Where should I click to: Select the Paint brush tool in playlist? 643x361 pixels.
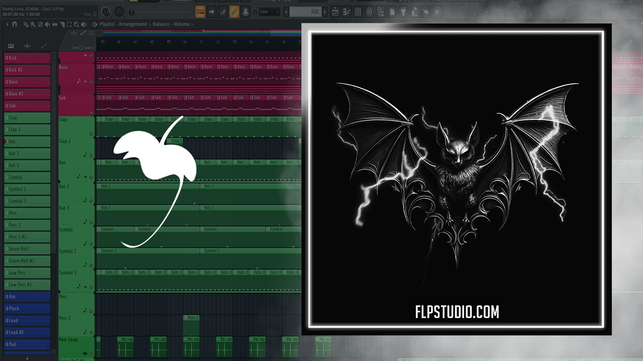[33, 24]
